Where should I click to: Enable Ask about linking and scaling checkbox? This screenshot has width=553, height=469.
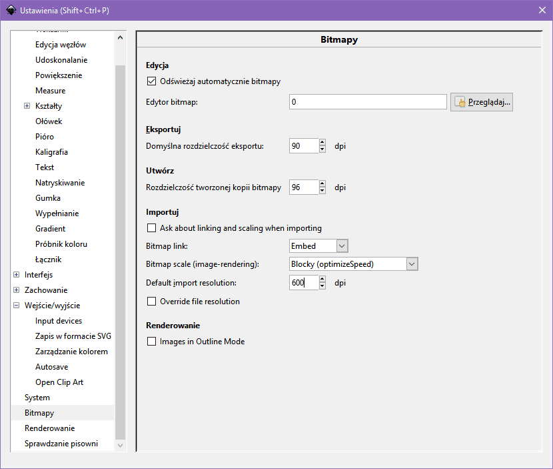tap(151, 227)
